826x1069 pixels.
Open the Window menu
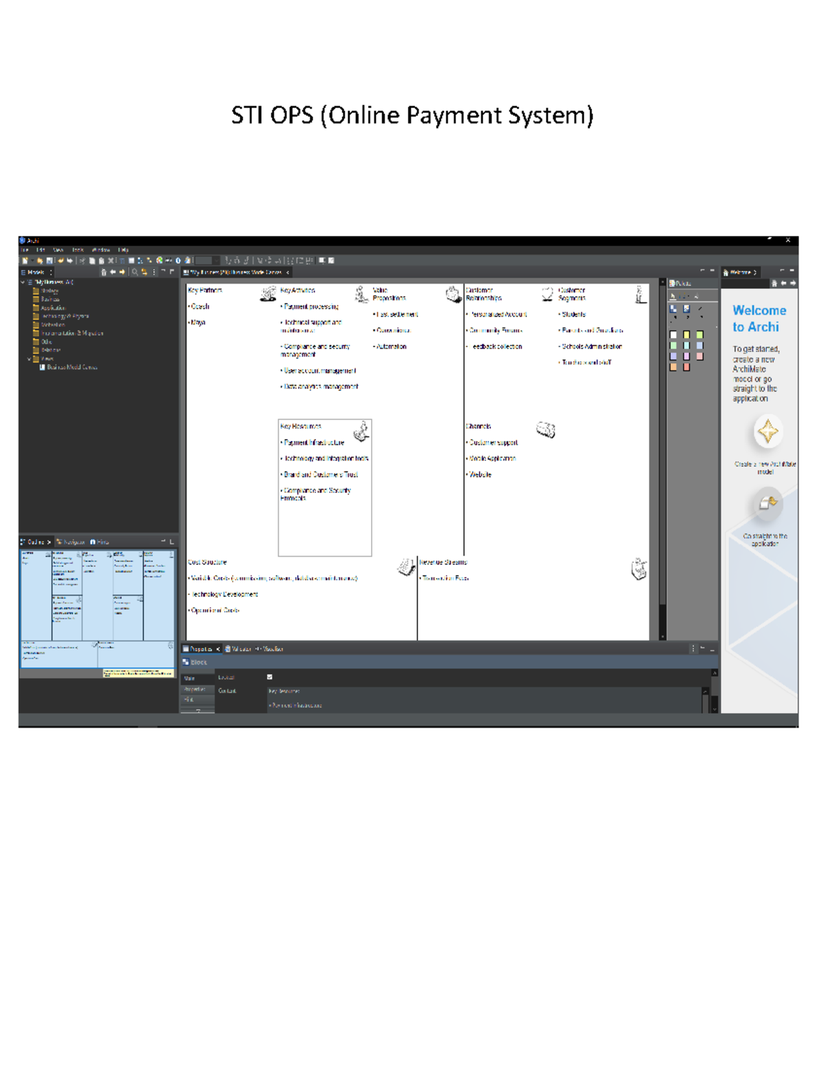click(100, 250)
